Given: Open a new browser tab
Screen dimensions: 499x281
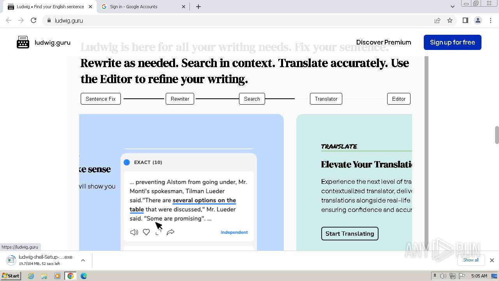Looking at the screenshot, I should tap(198, 7).
